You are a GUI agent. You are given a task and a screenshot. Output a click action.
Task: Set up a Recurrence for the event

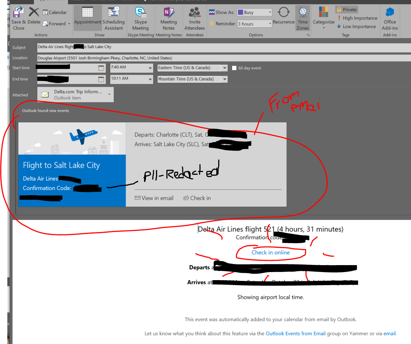(283, 16)
